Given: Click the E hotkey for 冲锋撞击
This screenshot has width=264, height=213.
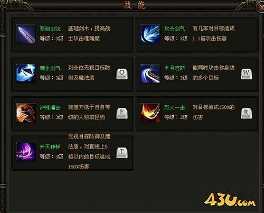Looking at the screenshot, I should tap(122, 114).
